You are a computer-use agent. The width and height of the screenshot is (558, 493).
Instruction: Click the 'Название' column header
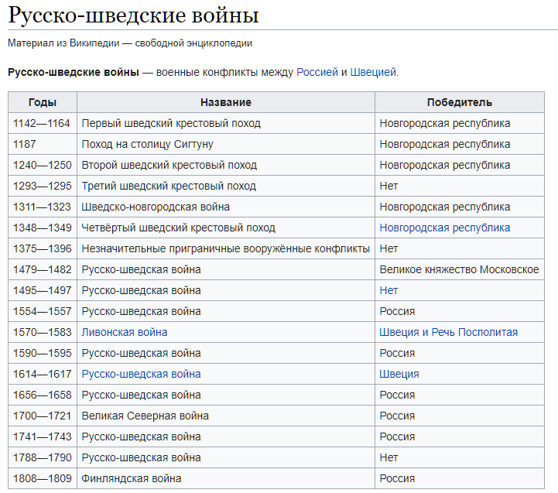(x=225, y=102)
